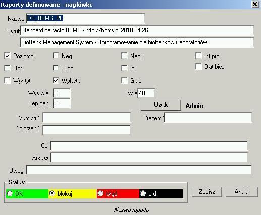261x215 pixels.
Task: Check the Wył.tyt. checkbox
Action: (7, 81)
